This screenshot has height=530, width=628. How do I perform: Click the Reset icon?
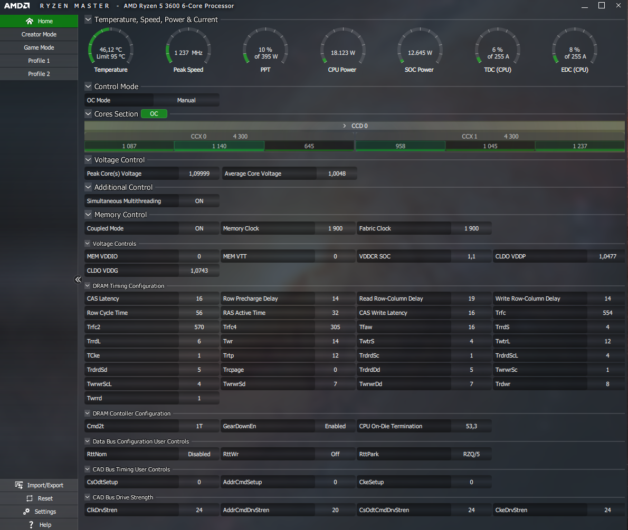(x=30, y=498)
